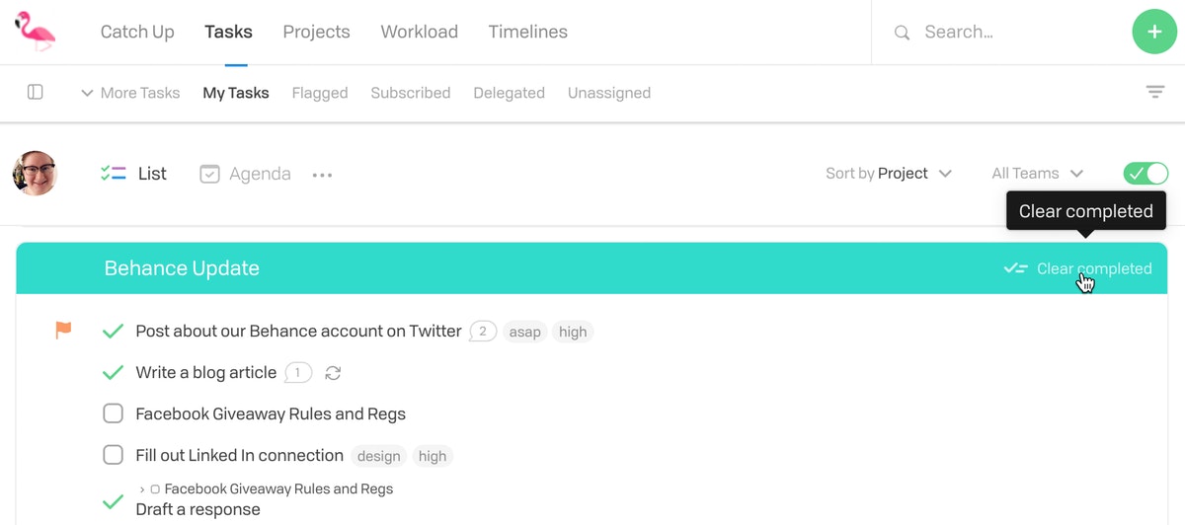The height and width of the screenshot is (525, 1185).
Task: Expand the parent task breadcrumb chevron
Action: click(x=142, y=488)
